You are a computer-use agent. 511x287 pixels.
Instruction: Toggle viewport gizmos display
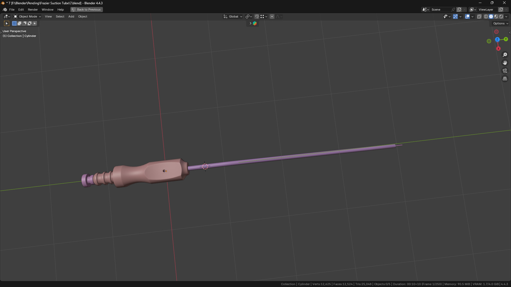pos(455,16)
